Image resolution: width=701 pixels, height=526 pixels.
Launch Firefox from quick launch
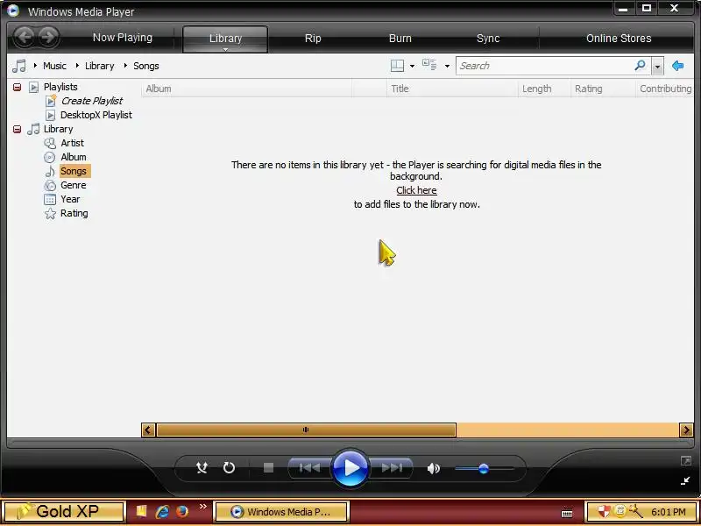[182, 511]
